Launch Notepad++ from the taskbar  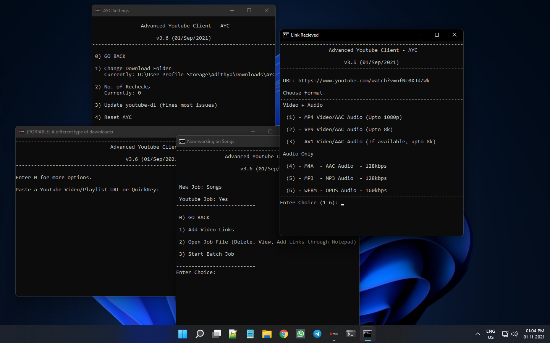[x=233, y=334]
